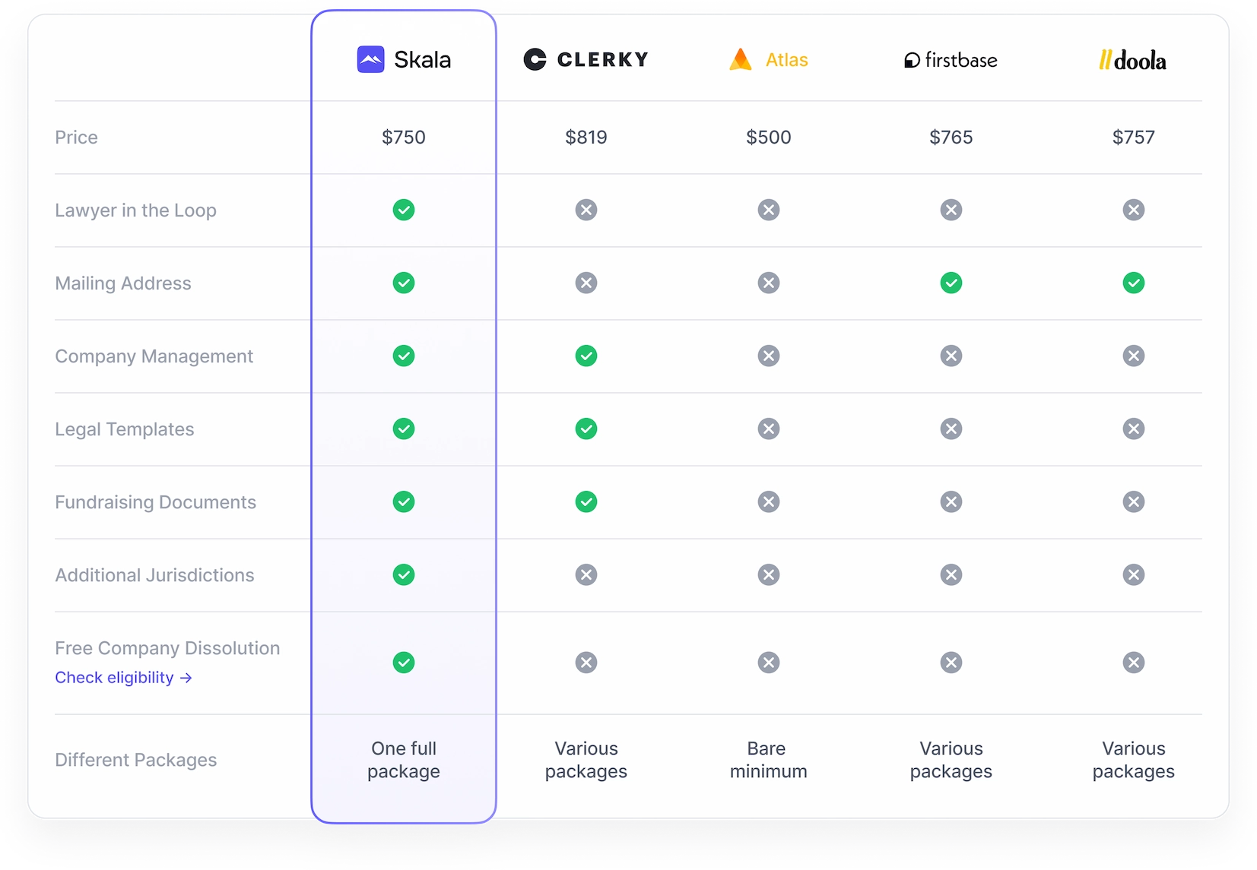
Task: Click Clerky's Legal Templates checkmark
Action: (586, 429)
